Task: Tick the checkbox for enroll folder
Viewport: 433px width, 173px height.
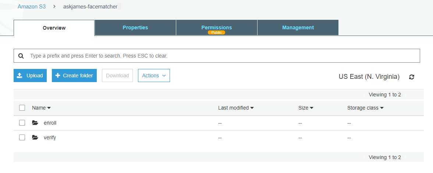Action: (x=22, y=123)
